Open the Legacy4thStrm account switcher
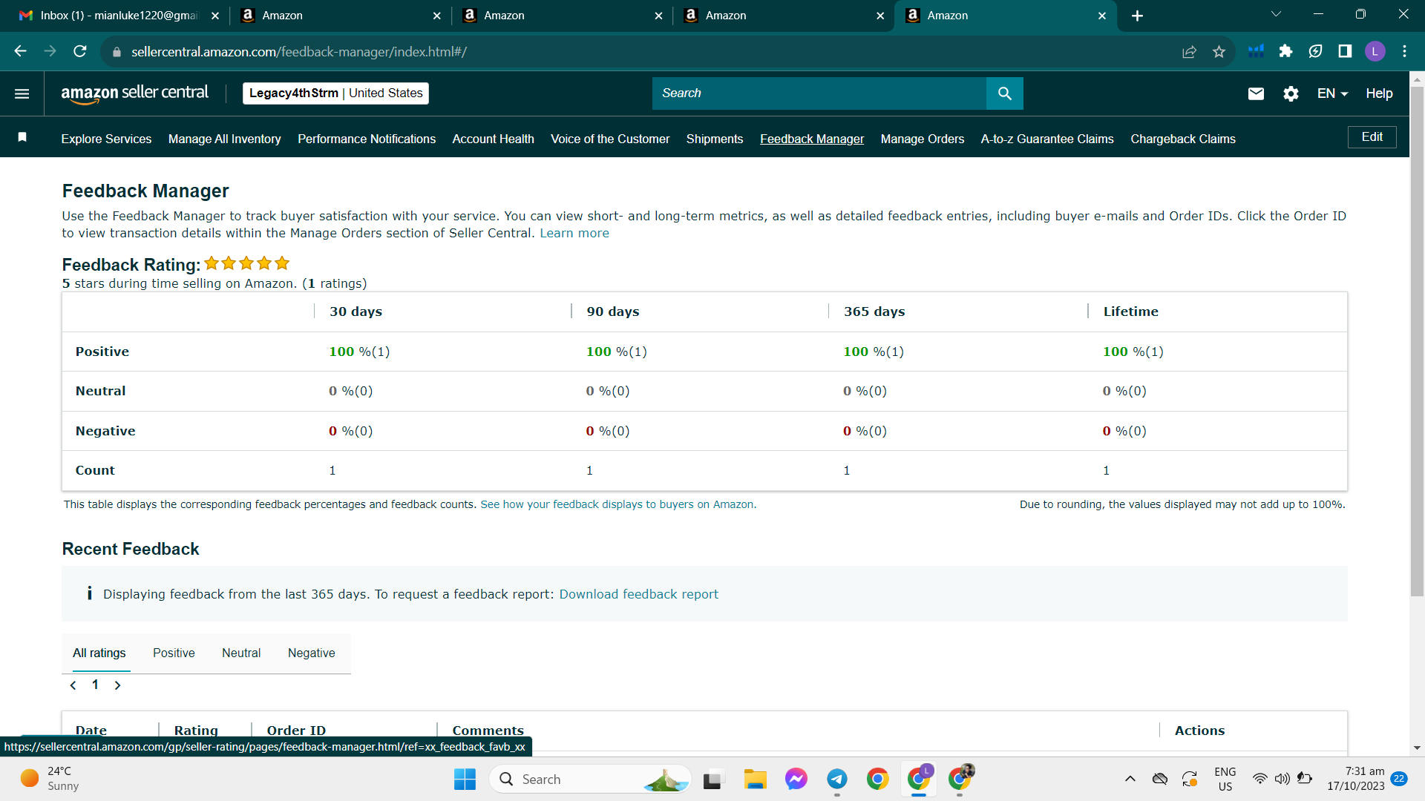This screenshot has height=801, width=1425. pyautogui.click(x=335, y=93)
